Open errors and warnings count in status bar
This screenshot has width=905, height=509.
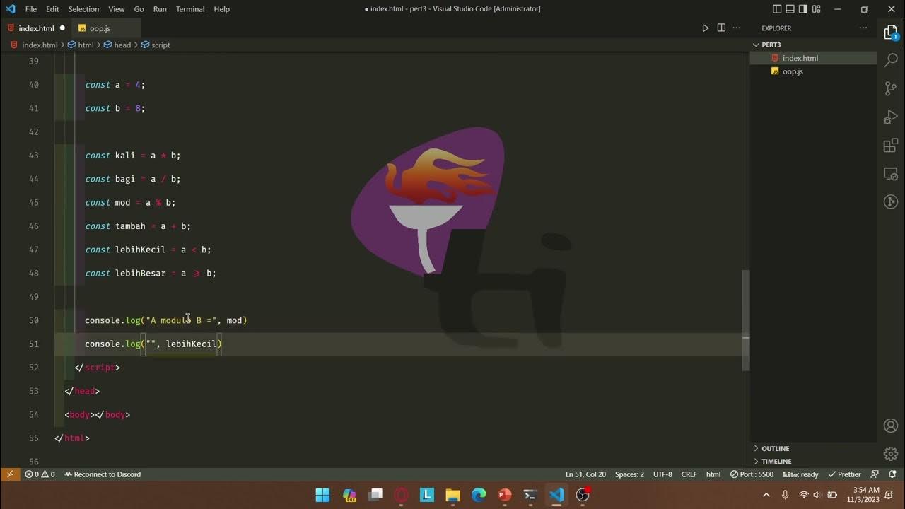(40, 474)
